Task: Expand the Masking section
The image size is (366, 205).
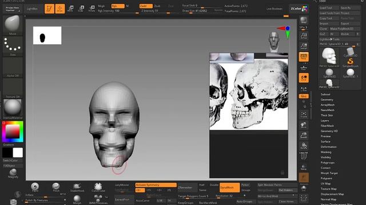Action: point(326,152)
